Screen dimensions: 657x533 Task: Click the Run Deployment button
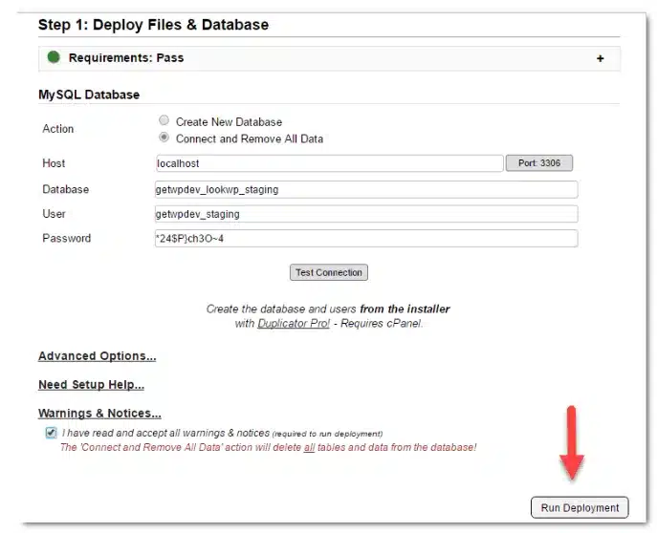point(580,507)
